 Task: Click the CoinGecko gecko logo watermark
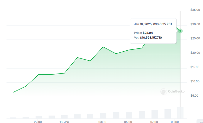(164, 91)
